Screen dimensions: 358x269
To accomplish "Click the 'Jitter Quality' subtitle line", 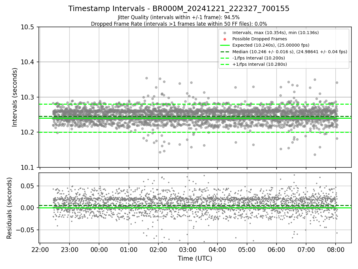I will [x=179, y=17].
